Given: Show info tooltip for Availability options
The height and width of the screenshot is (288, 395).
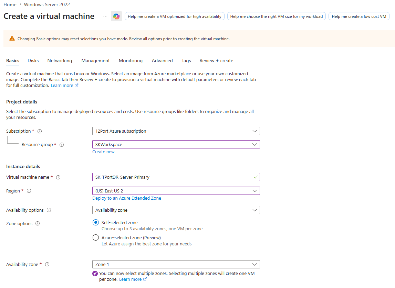Looking at the screenshot, I should [x=49, y=210].
